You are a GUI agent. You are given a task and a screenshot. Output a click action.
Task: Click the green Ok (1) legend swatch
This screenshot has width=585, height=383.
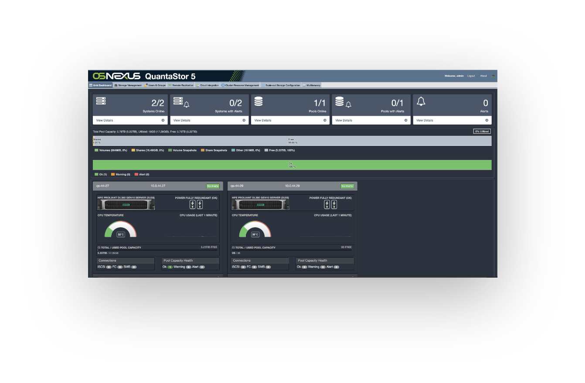click(x=96, y=175)
